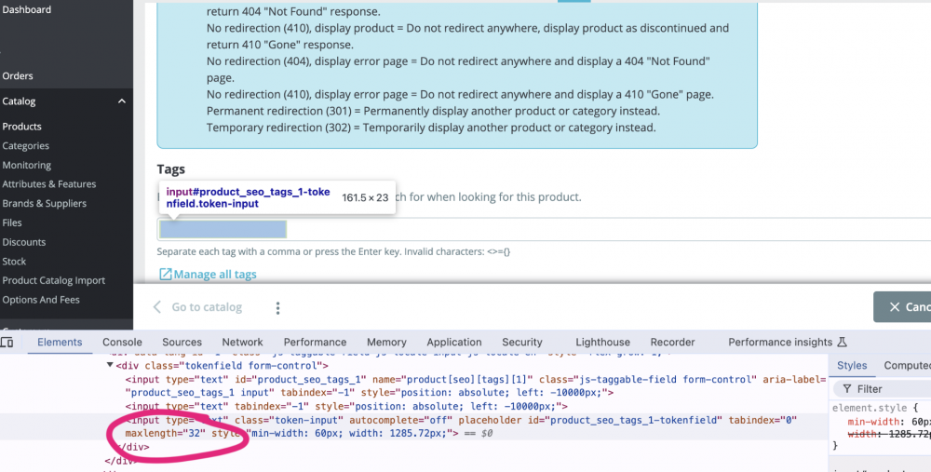Select Products in the Catalog menu
The height and width of the screenshot is (472, 931).
pyautogui.click(x=21, y=127)
